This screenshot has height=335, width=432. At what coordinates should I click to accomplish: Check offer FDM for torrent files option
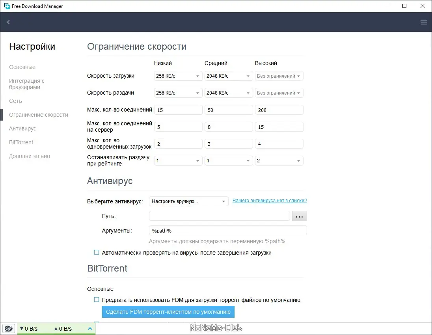pyautogui.click(x=97, y=300)
